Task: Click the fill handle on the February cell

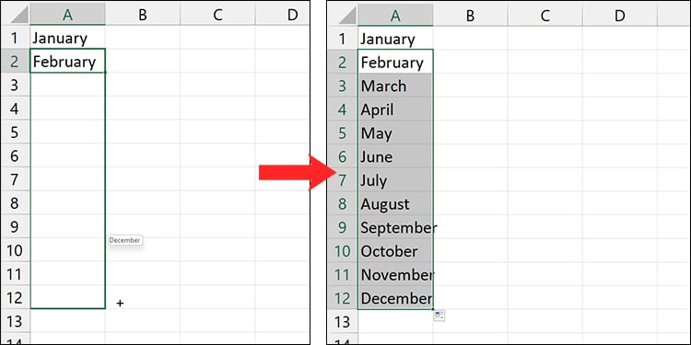Action: click(x=105, y=72)
